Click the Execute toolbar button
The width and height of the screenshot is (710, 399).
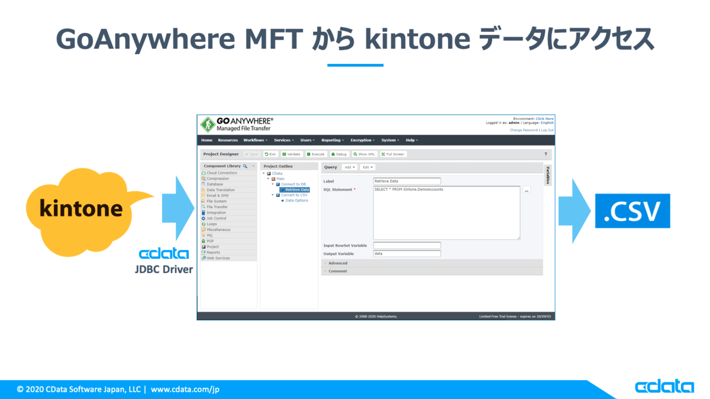[316, 154]
